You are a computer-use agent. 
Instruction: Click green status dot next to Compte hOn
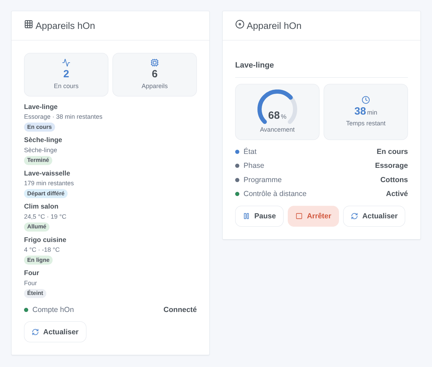(26, 310)
